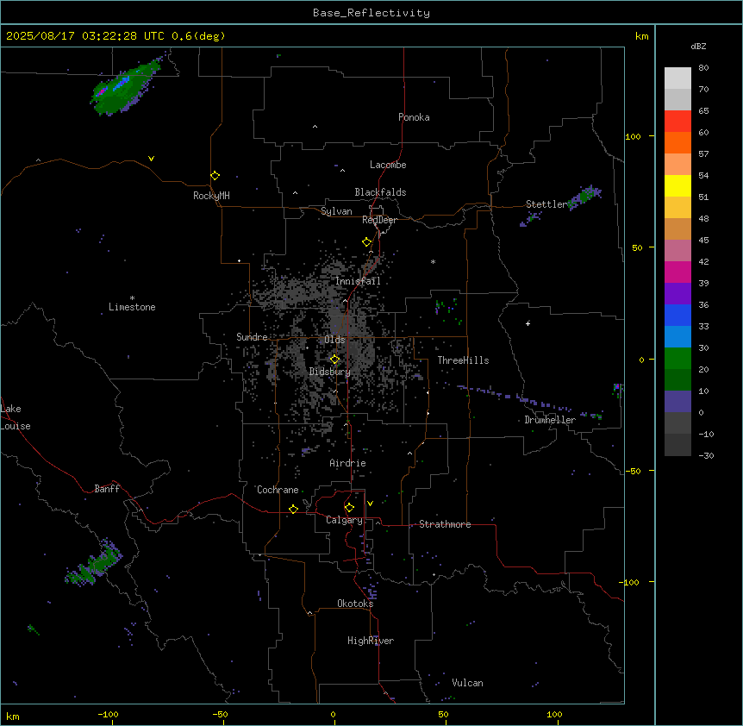The image size is (743, 726).
Task: Pick the yellow 51–54 dBZ legend swatch
Action: (x=677, y=185)
